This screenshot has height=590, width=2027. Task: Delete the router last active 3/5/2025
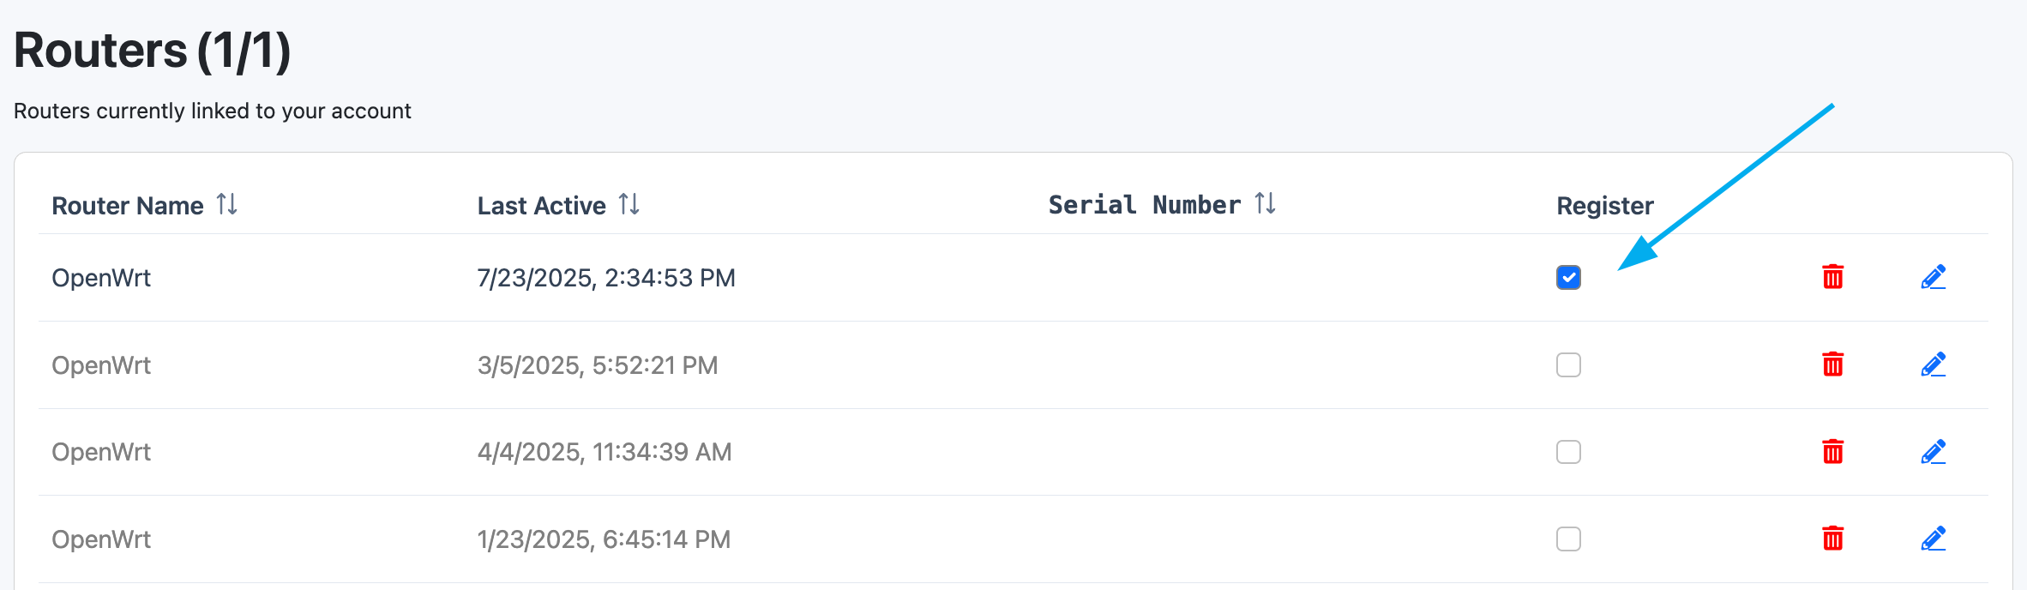point(1832,364)
